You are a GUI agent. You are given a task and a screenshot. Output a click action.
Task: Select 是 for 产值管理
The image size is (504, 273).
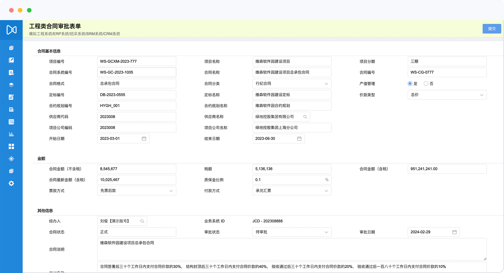pos(410,84)
